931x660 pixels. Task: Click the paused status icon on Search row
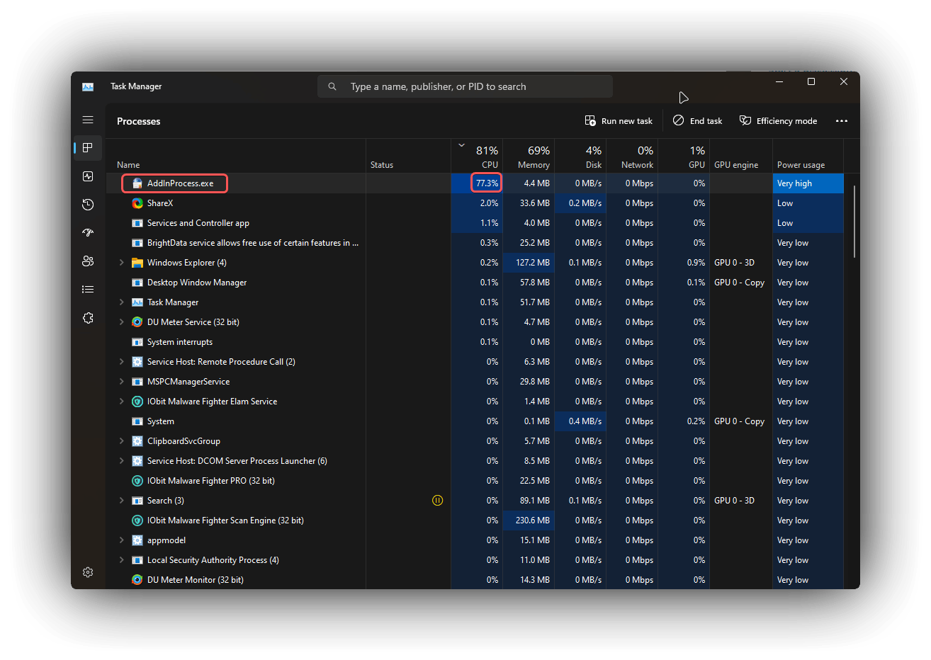437,501
